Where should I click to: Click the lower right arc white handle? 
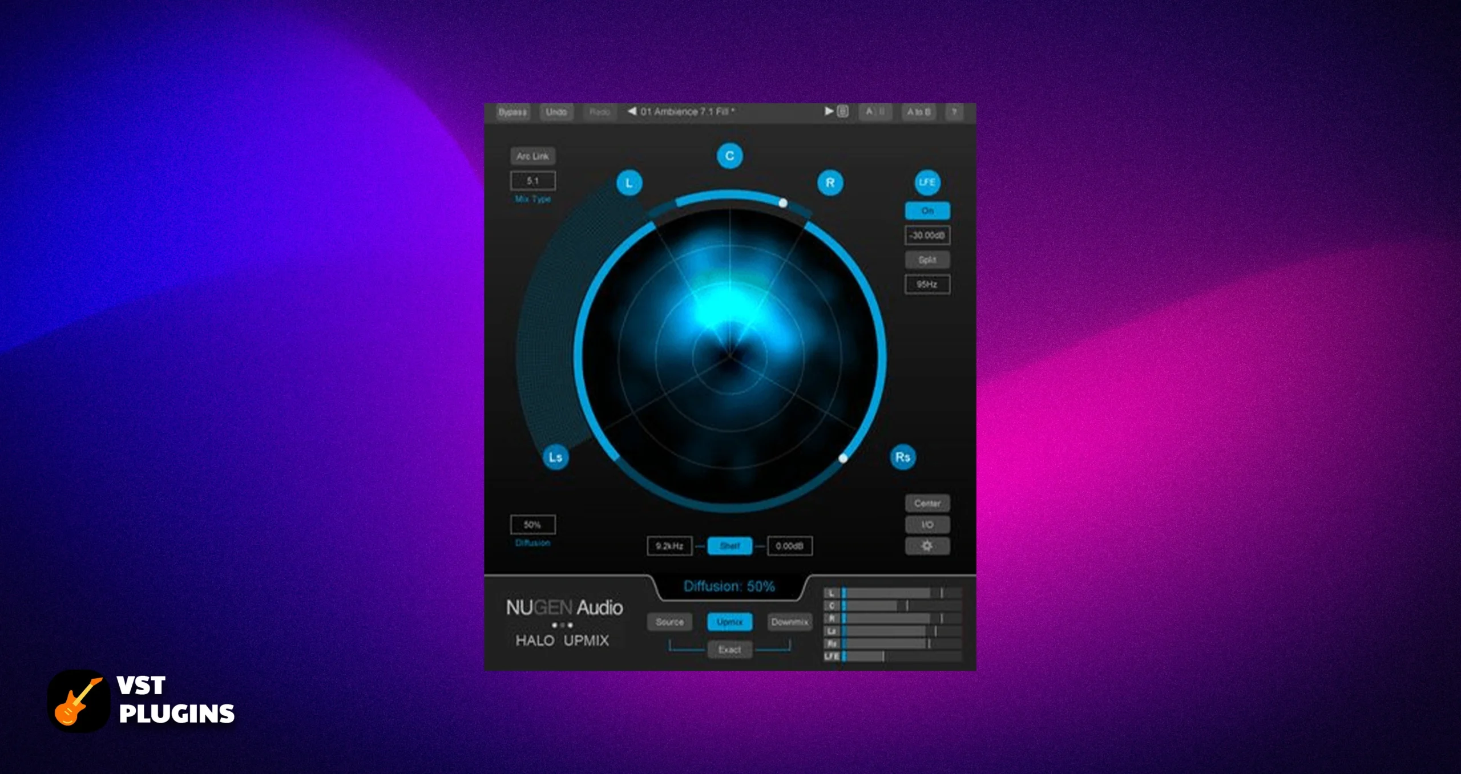[x=843, y=458]
